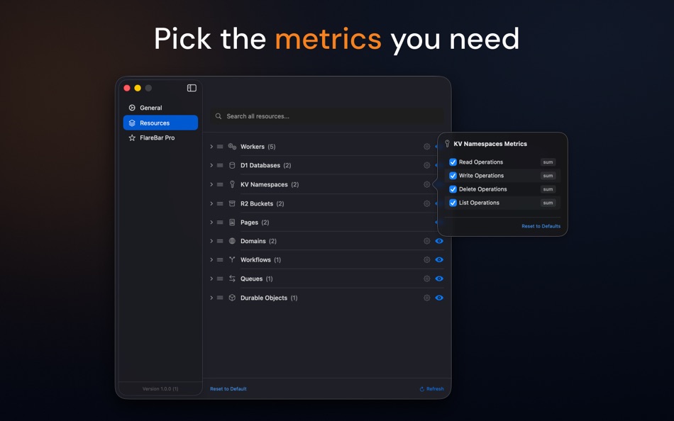Click the Durable Objects reorder handle
The width and height of the screenshot is (674, 421).
[x=220, y=298]
